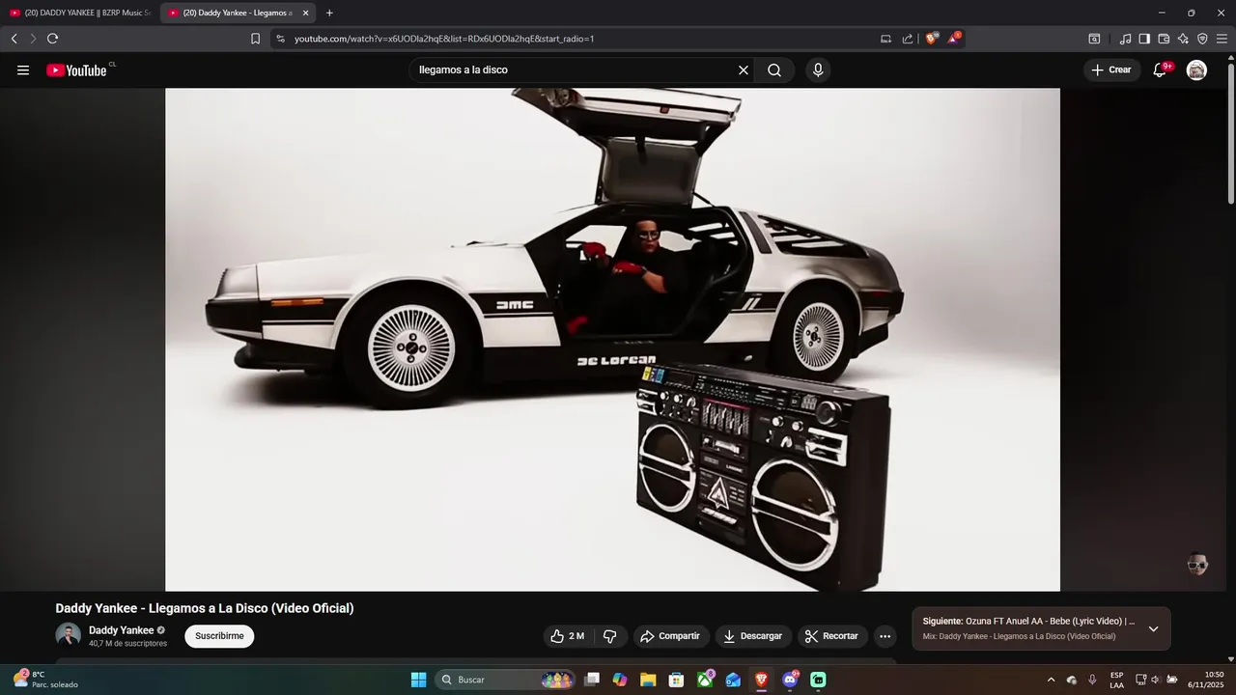Image resolution: width=1236 pixels, height=695 pixels.
Task: Dislike the video
Action: [x=610, y=636]
